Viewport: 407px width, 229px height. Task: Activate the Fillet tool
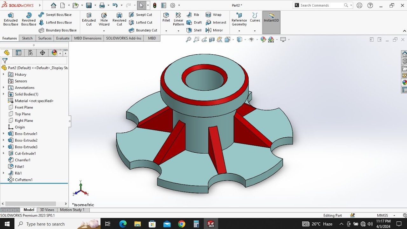tap(166, 17)
